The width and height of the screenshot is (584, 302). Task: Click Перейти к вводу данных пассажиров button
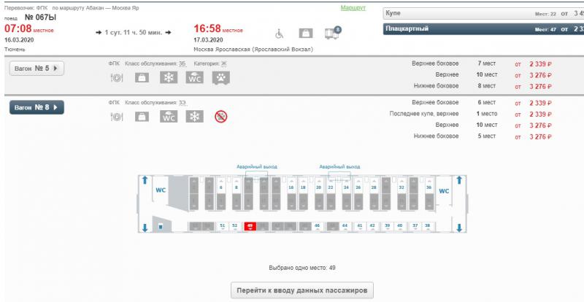click(x=302, y=290)
